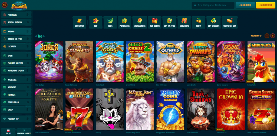Focus the Gry, Kategorie, Dostawcy search field
The width and height of the screenshot is (277, 136).
point(213,5)
